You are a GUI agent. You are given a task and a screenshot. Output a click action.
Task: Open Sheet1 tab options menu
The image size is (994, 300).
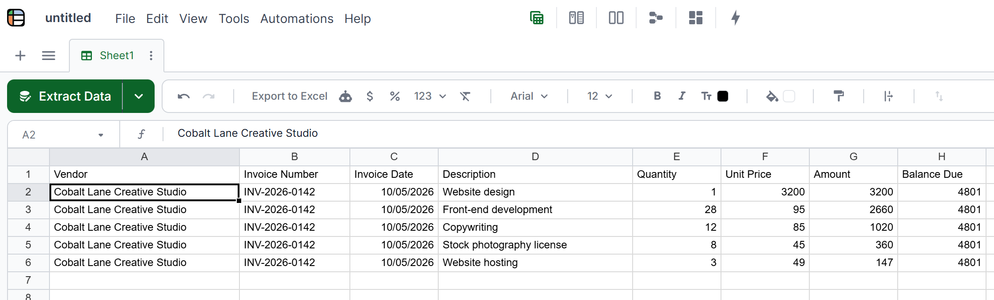[x=151, y=56]
